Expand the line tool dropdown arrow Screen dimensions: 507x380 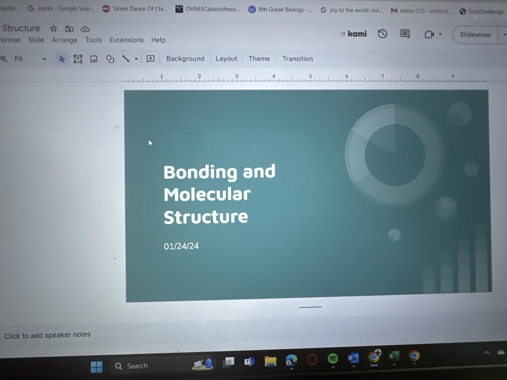[x=136, y=59]
